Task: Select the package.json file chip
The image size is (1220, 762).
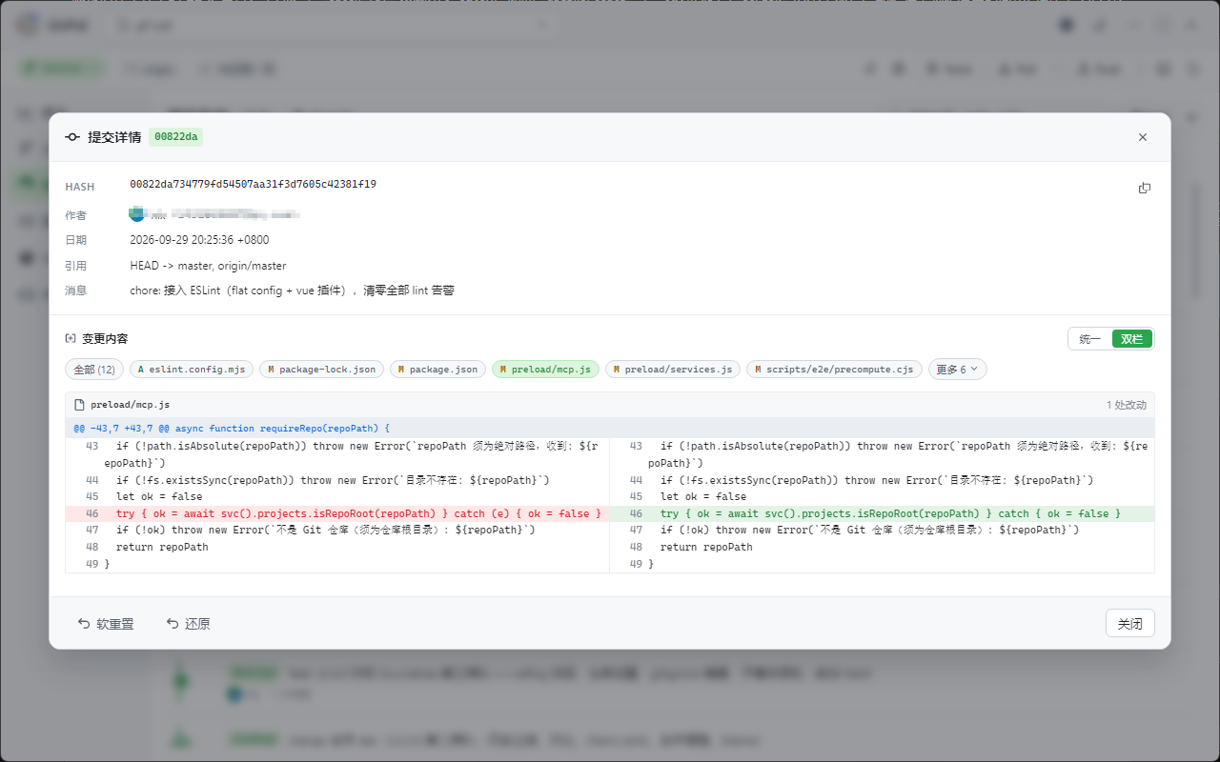Action: point(437,370)
